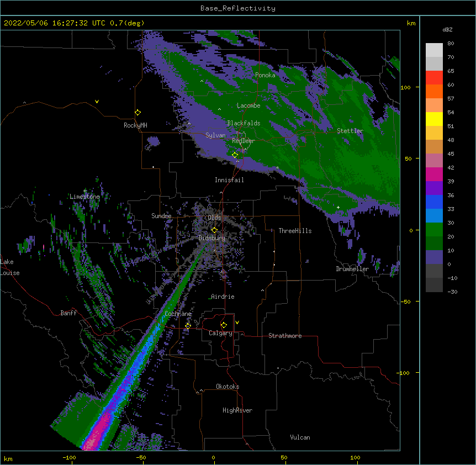Click the -50 tick label on the horizontal axis
This screenshot has width=476, height=465.
141,458
